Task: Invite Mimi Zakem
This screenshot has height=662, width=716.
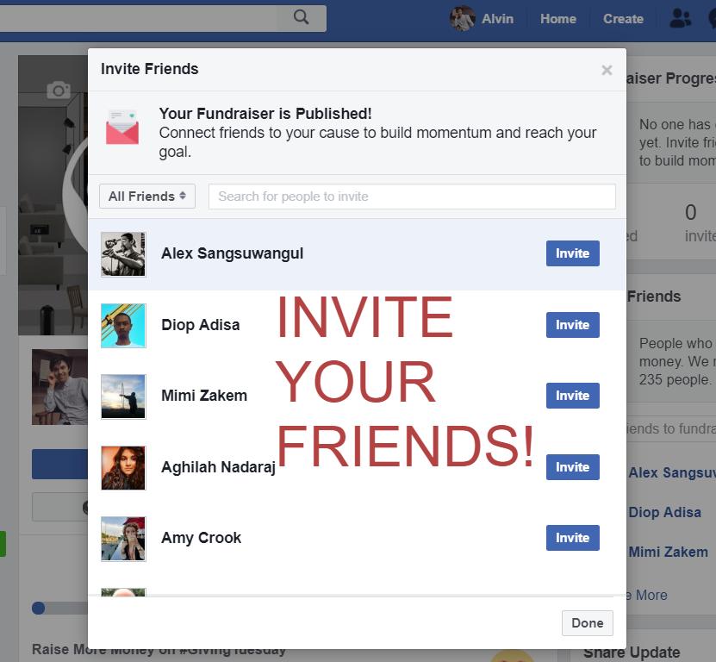Action: [x=573, y=395]
